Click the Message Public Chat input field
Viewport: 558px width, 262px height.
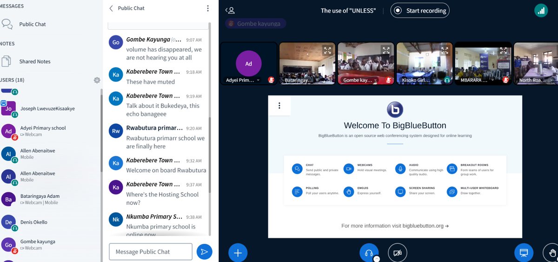coord(151,252)
